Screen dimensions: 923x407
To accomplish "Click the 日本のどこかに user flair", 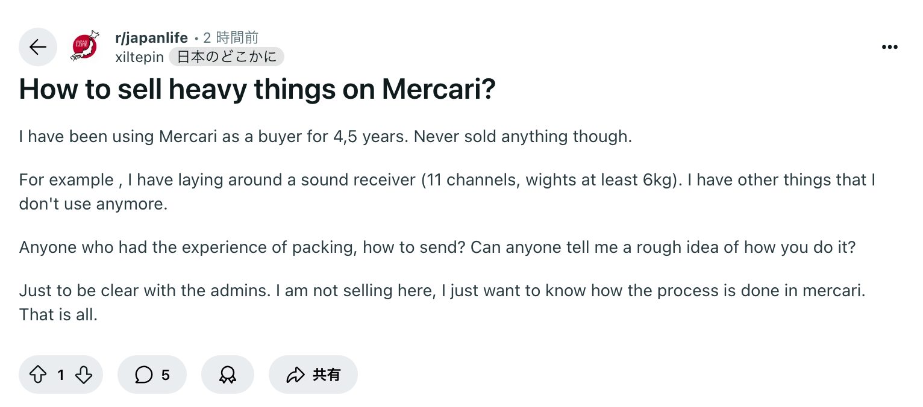I will (227, 57).
